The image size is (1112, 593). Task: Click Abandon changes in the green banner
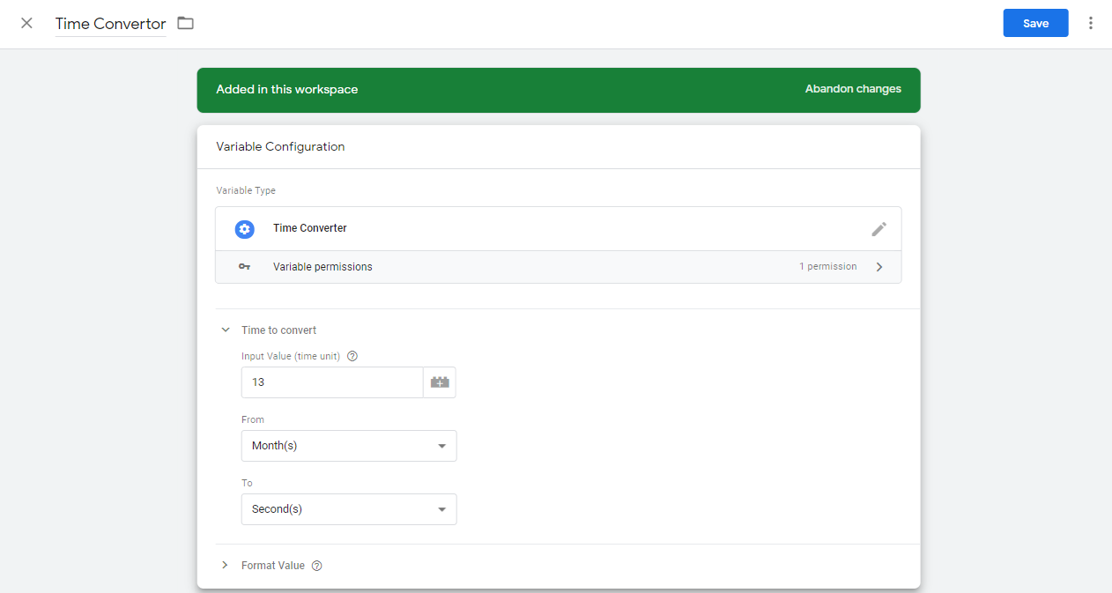[852, 89]
